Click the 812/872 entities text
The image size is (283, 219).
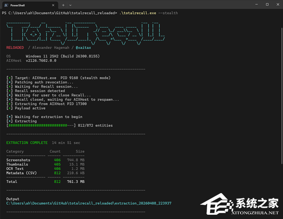point(95,125)
